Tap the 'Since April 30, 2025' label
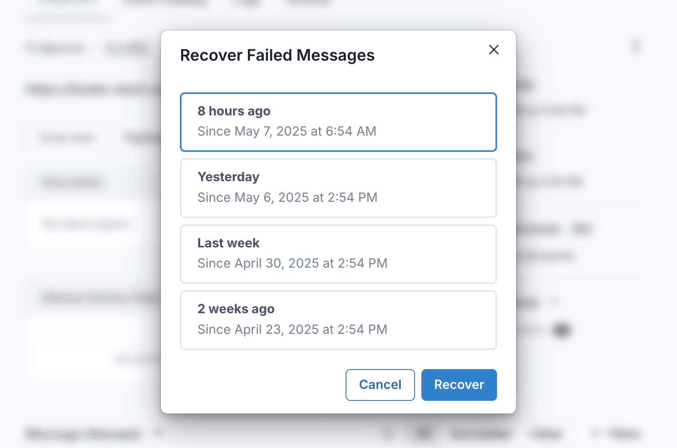 [293, 263]
